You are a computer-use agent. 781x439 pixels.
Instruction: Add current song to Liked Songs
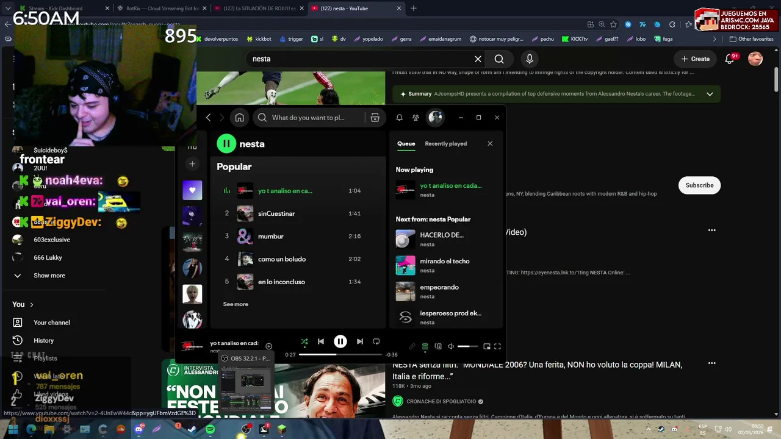[268, 346]
